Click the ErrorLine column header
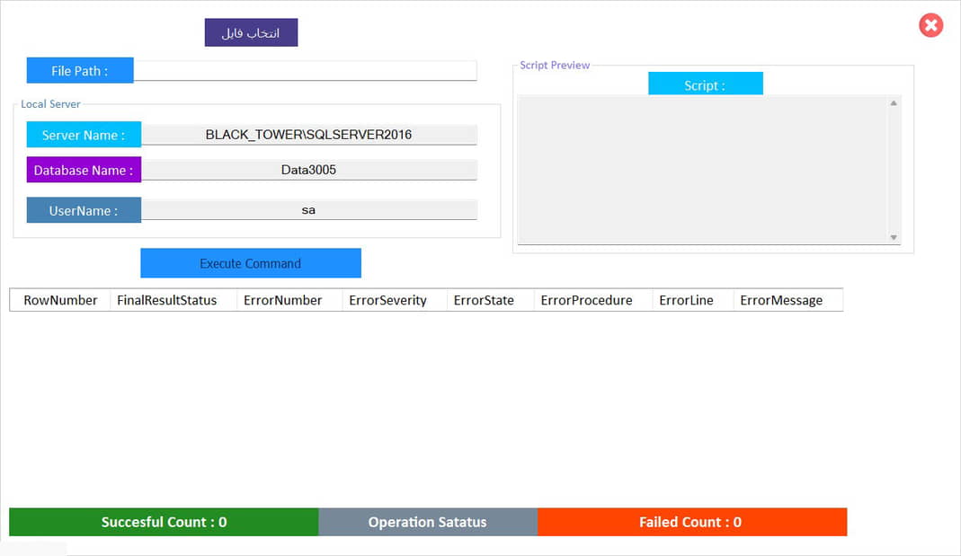This screenshot has width=961, height=556. coord(686,300)
